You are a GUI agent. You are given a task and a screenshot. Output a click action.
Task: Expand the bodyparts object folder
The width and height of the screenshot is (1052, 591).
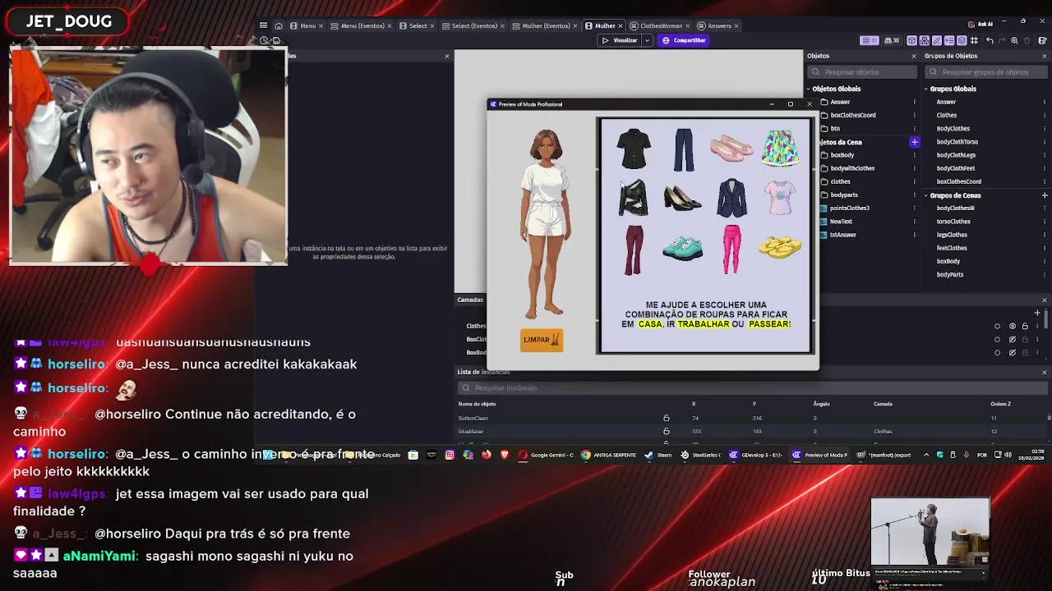click(824, 195)
